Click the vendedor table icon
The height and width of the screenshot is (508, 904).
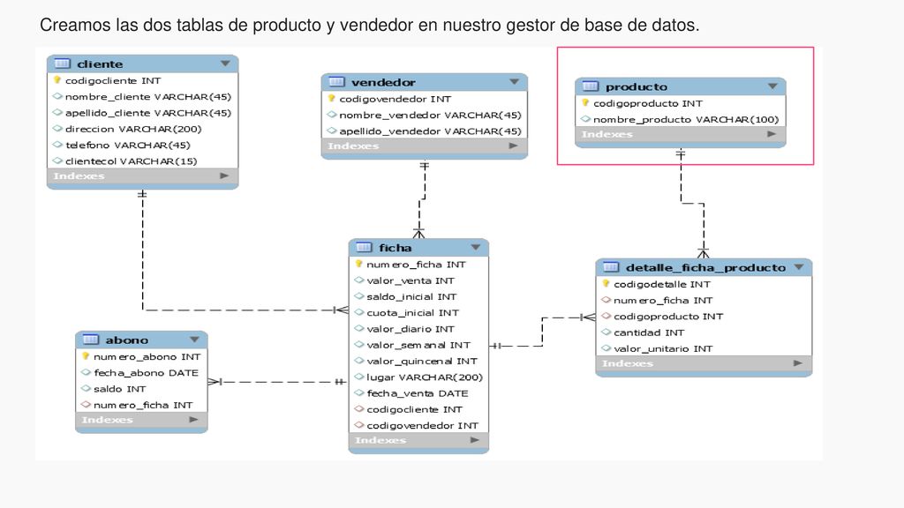(336, 82)
